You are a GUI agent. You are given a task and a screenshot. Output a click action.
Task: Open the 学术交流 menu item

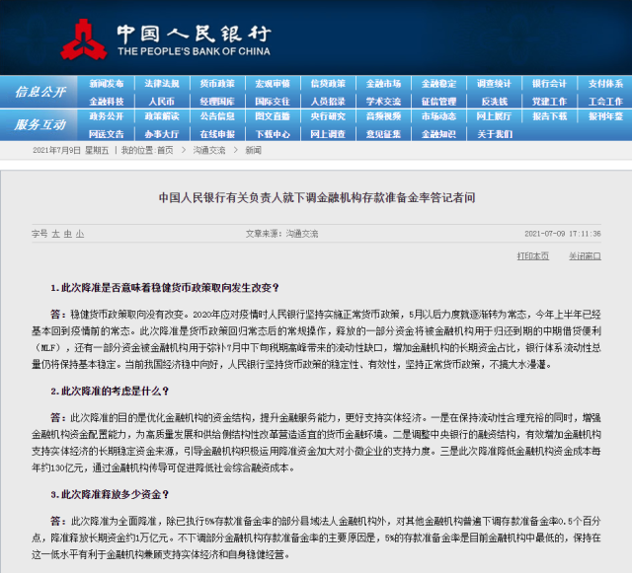383,102
